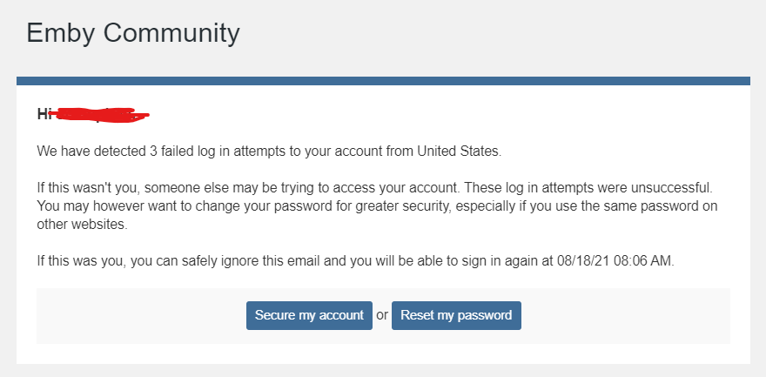This screenshot has width=766, height=377.
Task: Click the word "or" between the buttons
Action: pyautogui.click(x=382, y=315)
